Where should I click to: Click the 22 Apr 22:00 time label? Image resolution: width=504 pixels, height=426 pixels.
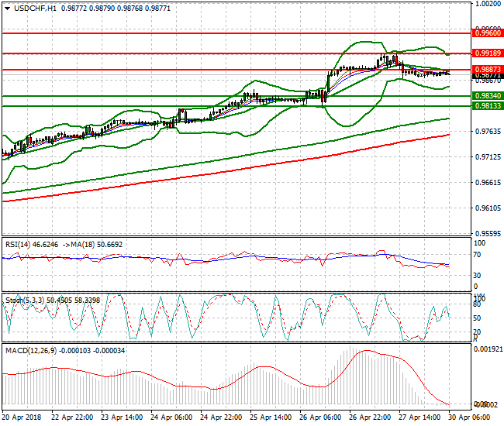tap(72, 417)
